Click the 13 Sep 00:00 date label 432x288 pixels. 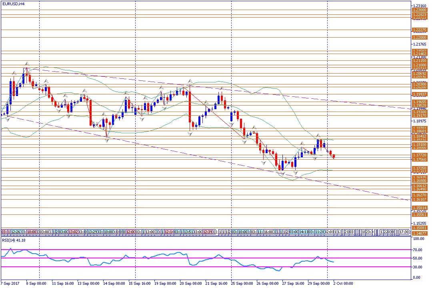point(88,283)
